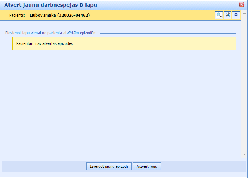Open patient search with magnifier icon
Screen dimensions: 248x178
pyautogui.click(x=219, y=15)
